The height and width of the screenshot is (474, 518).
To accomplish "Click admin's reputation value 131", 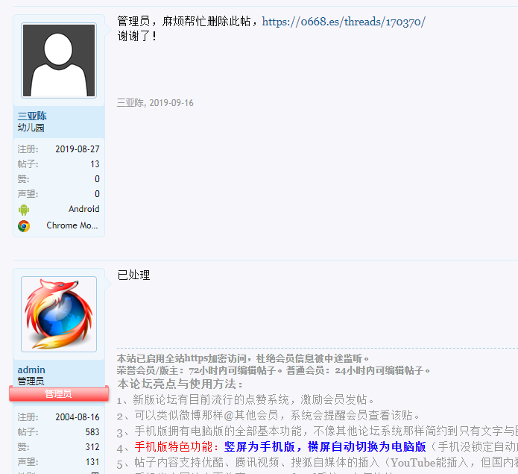I will click(92, 462).
